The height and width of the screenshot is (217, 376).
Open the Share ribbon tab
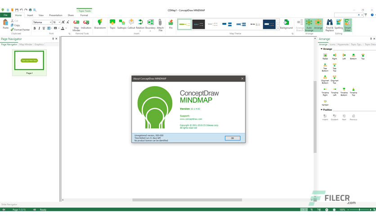[71, 15]
